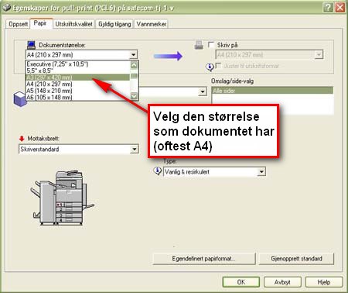Open the Gyldig tilgang tab
The width and height of the screenshot is (348, 293).
coord(114,24)
